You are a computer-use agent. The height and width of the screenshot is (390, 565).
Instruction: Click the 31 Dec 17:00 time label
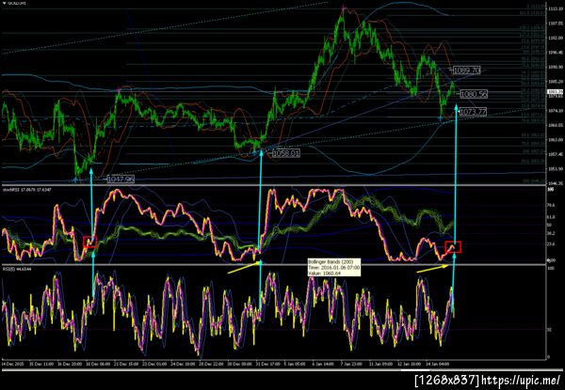point(267,364)
